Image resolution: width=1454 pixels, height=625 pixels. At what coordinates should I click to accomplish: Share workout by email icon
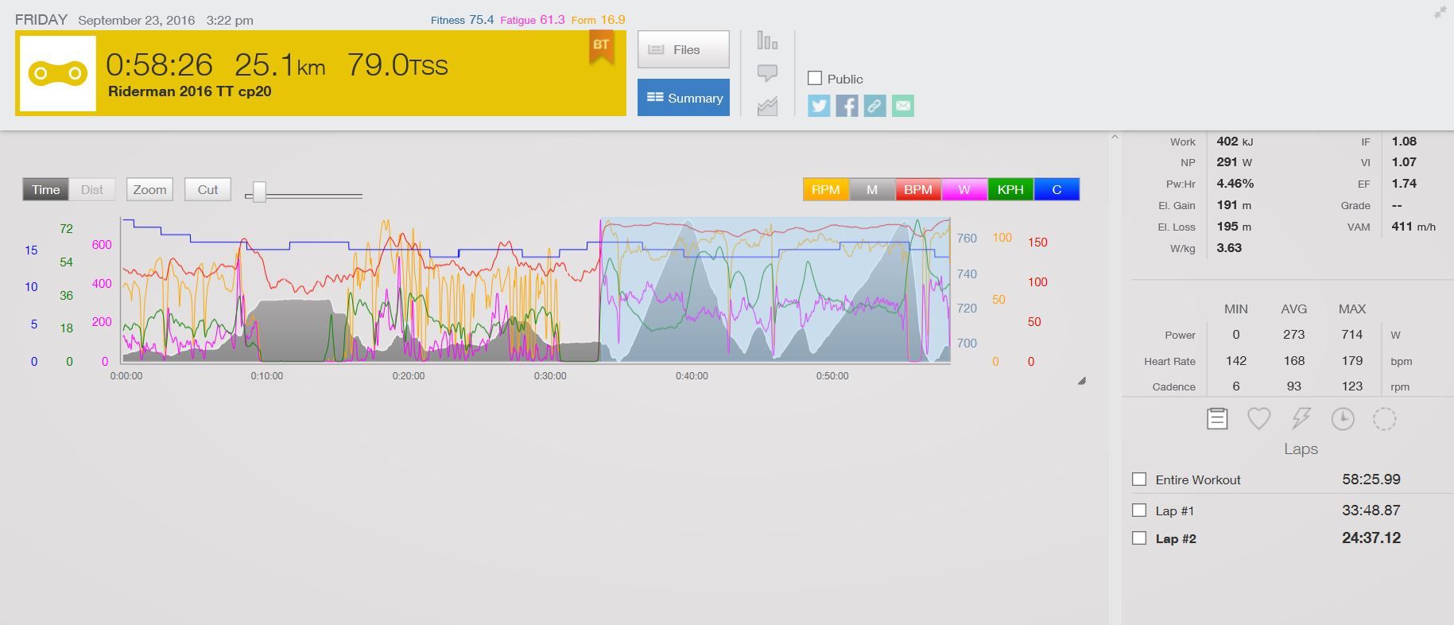coord(902,106)
